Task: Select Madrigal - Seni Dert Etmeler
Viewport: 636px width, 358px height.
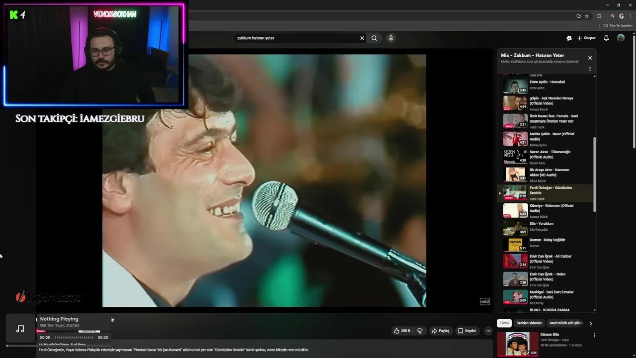Action: 546,297
